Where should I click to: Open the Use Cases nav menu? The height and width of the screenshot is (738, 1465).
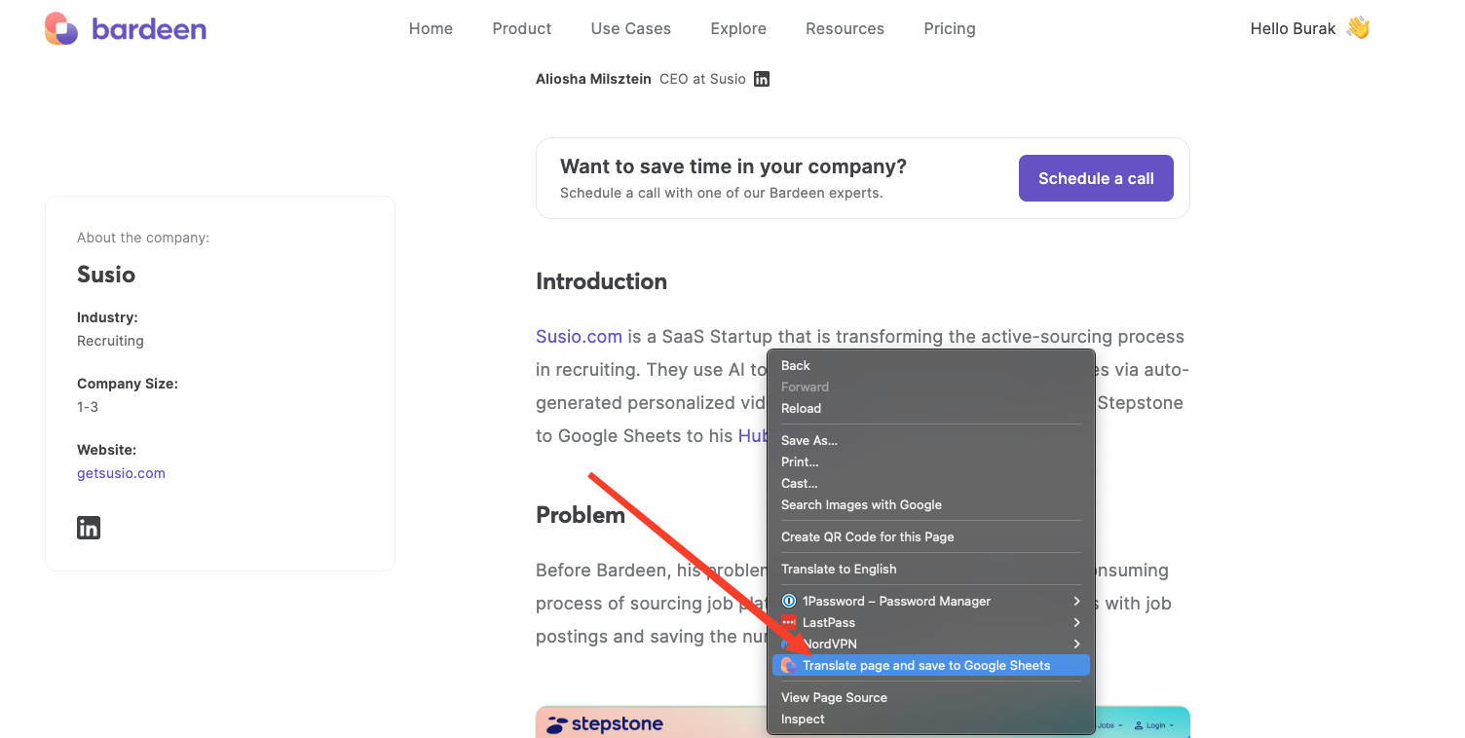[x=631, y=28]
